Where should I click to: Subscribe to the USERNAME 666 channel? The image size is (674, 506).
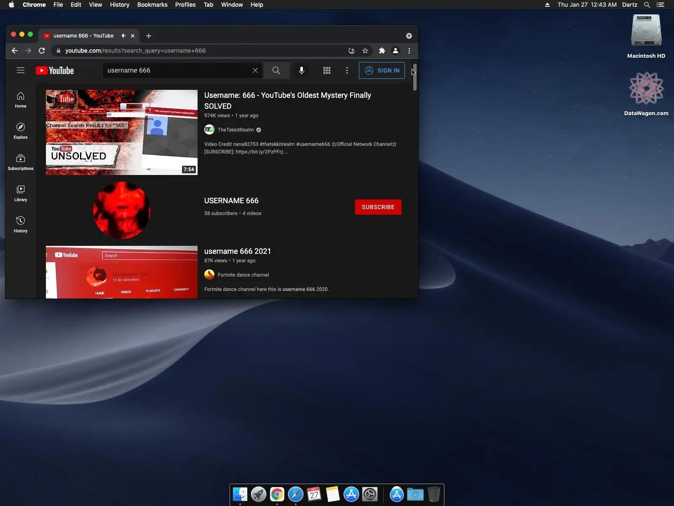click(378, 207)
